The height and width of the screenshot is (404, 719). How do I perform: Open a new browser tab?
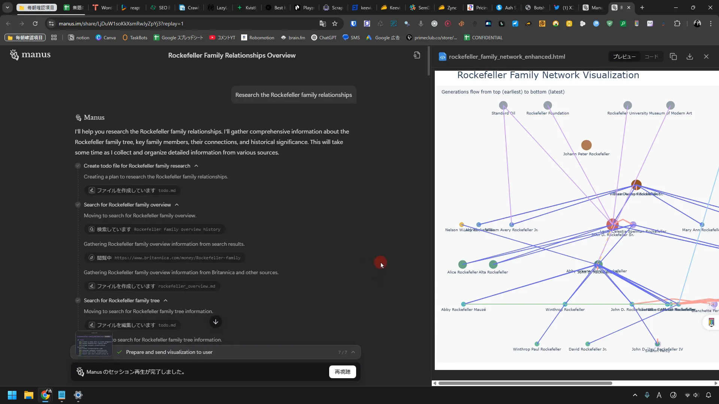pyautogui.click(x=642, y=7)
